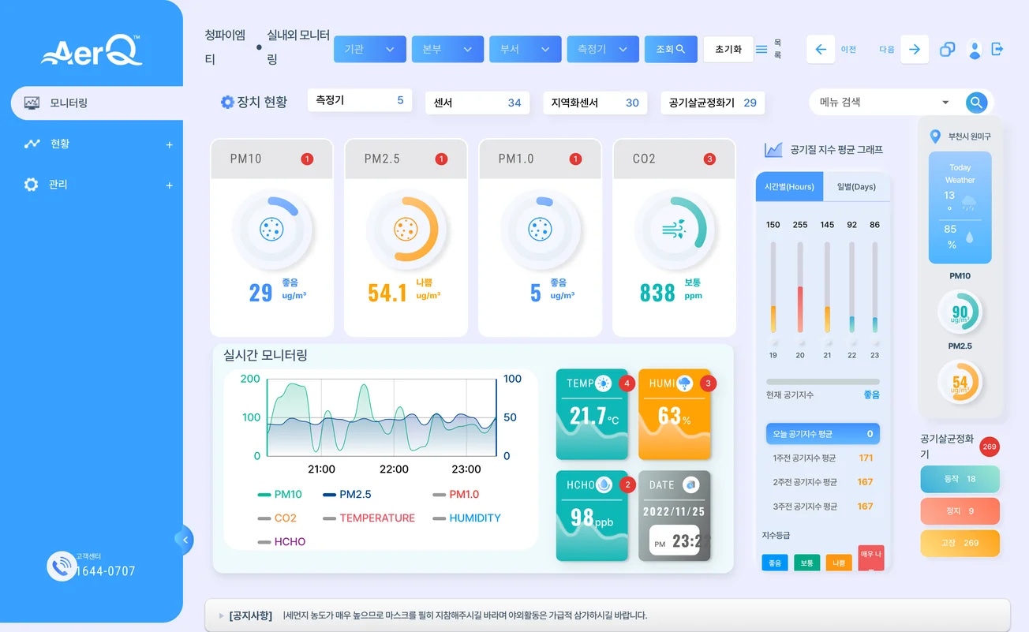This screenshot has height=632, width=1029.
Task: Click the PM10 dust gauge icon
Action: 271,230
